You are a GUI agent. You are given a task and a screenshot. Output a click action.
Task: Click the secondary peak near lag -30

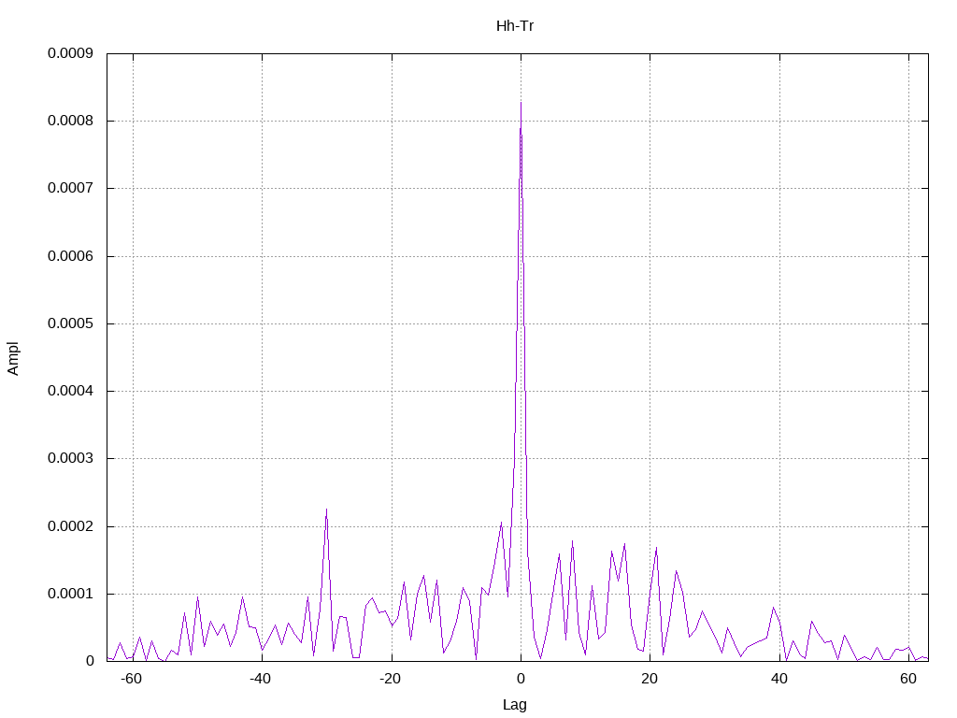pos(326,510)
